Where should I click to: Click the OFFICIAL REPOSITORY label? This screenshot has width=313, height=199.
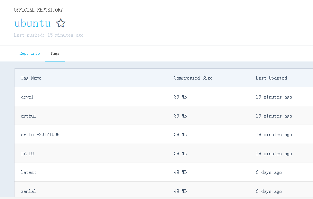tap(38, 10)
